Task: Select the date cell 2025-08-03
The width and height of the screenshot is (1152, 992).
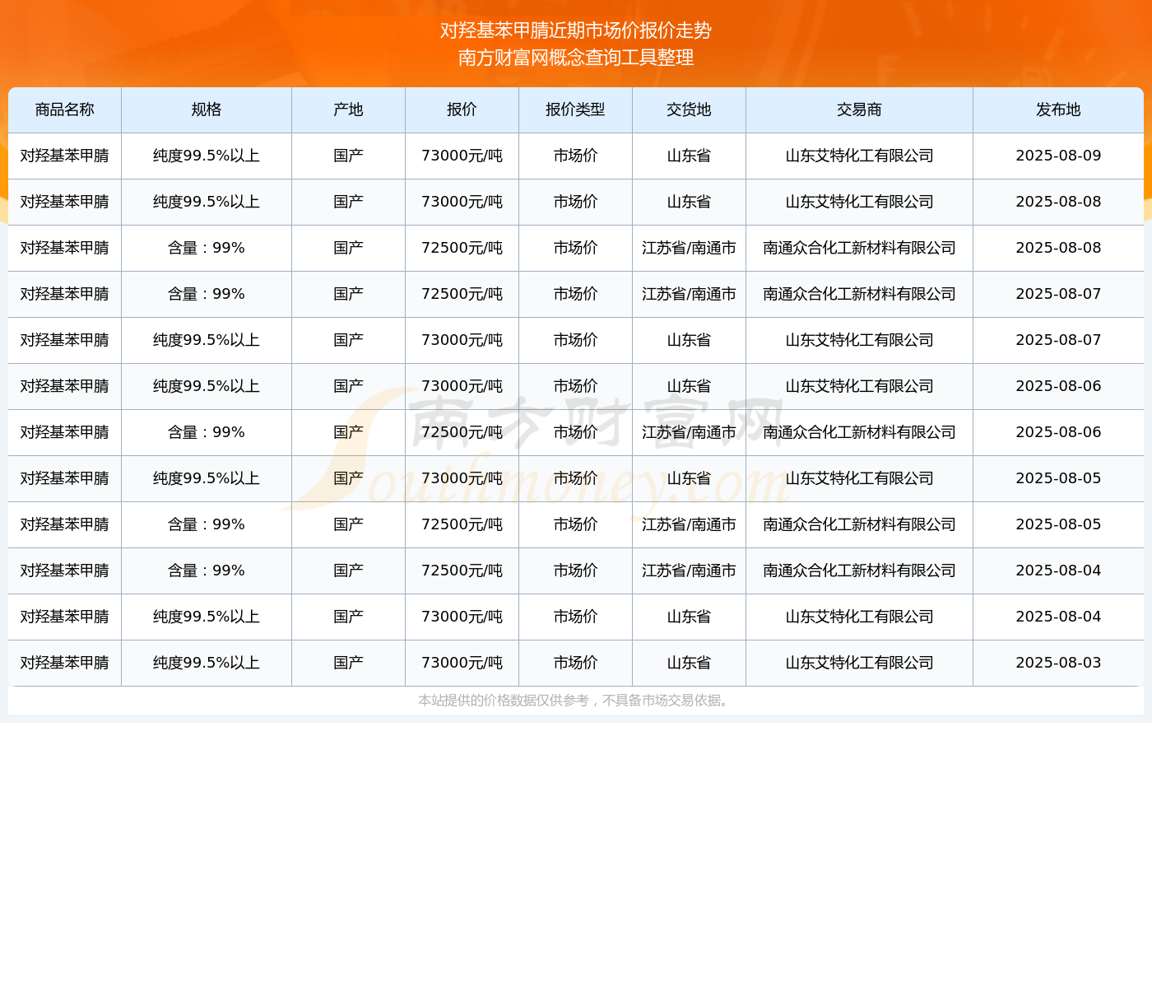Action: [x=1059, y=663]
